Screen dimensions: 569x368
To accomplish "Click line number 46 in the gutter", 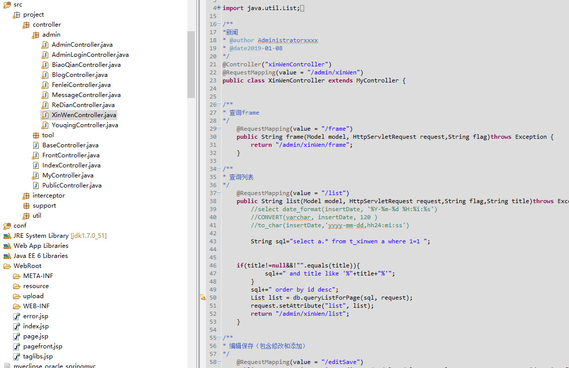I will click(212, 265).
